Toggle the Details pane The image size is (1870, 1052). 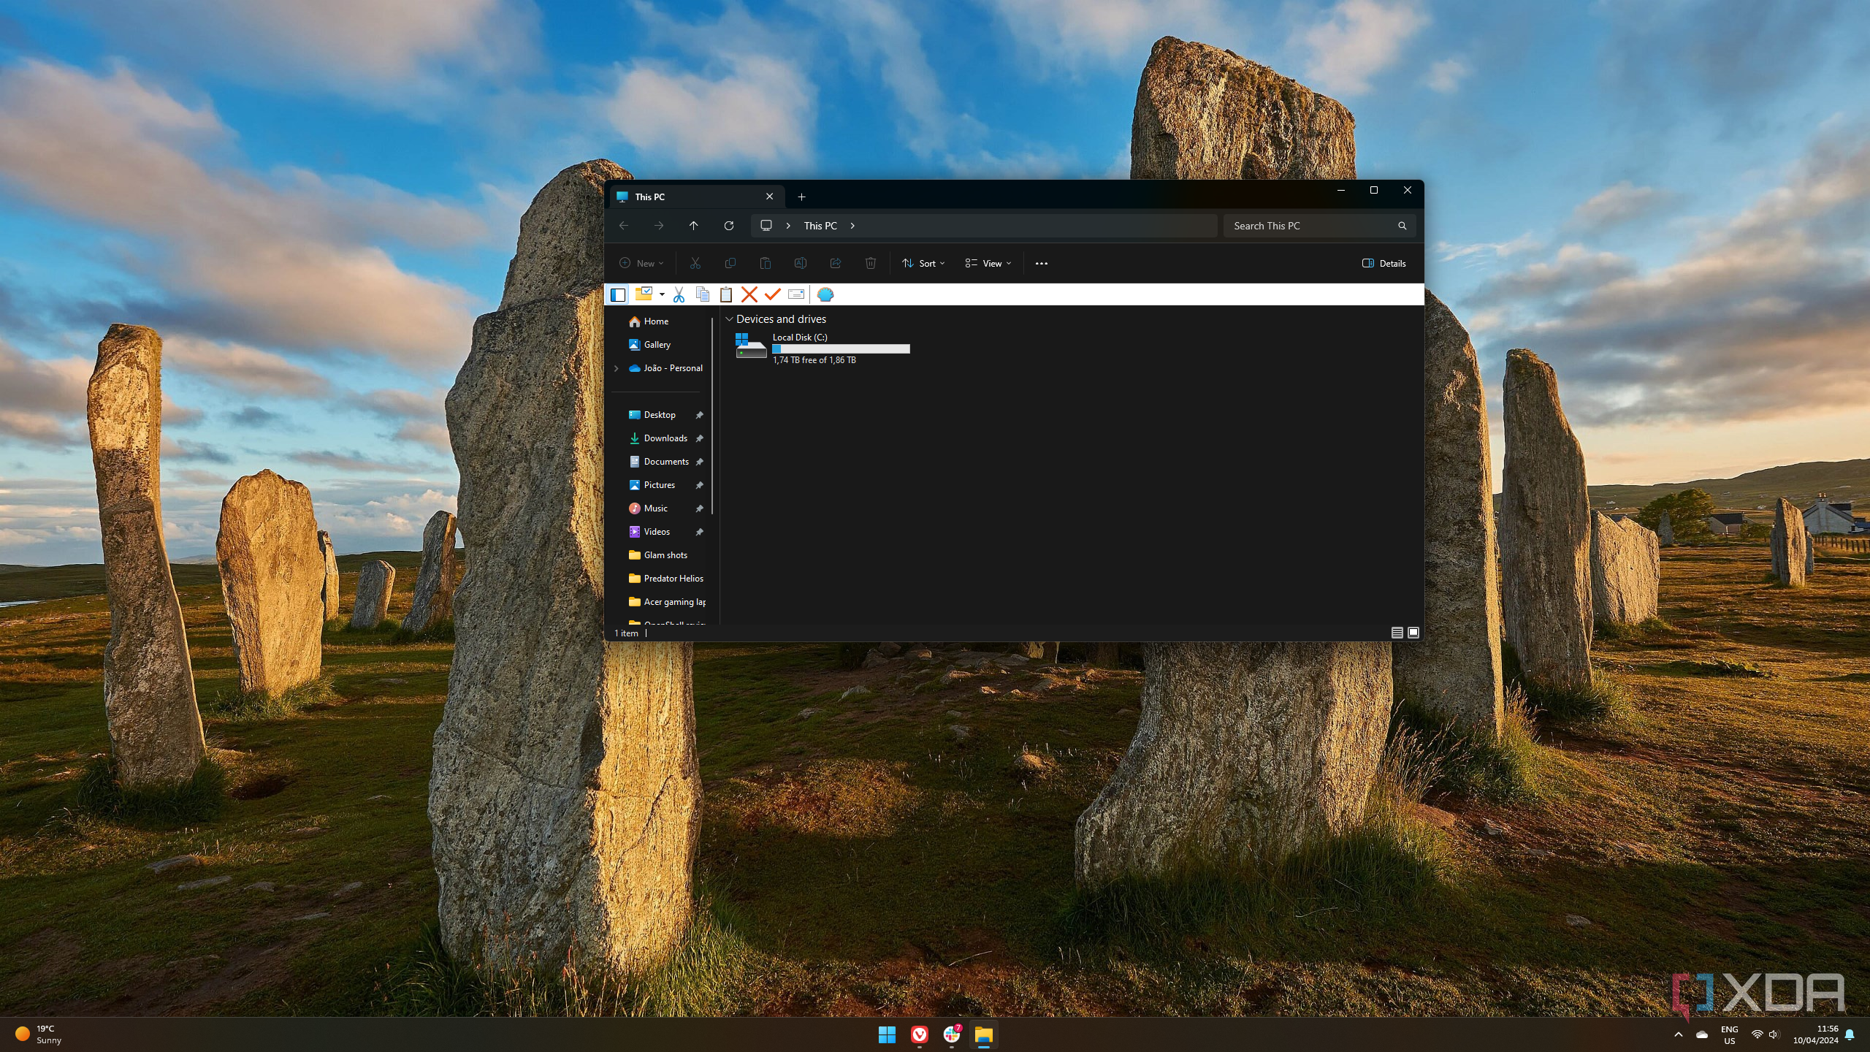pyautogui.click(x=1384, y=263)
